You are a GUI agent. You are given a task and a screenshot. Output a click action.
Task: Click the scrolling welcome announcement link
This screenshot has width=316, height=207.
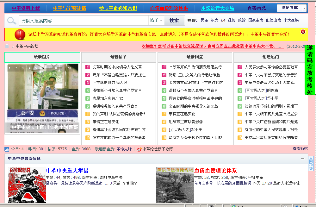tap(213, 47)
